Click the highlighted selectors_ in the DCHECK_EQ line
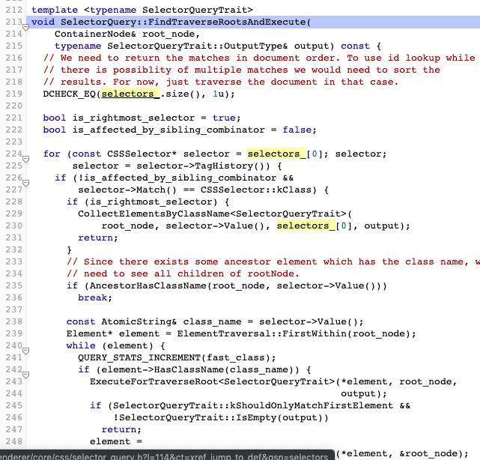This screenshot has width=480, height=460. (130, 94)
